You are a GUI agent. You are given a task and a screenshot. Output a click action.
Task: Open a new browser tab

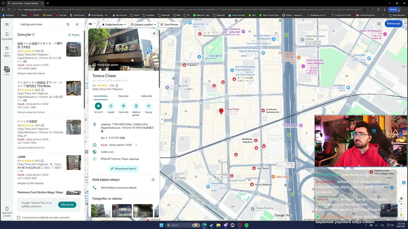click(x=48, y=3)
